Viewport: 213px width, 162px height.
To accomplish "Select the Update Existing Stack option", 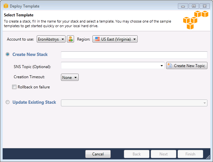I will click(8, 102).
